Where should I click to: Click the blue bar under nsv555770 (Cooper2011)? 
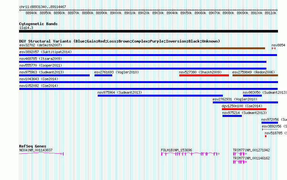point(143,69)
